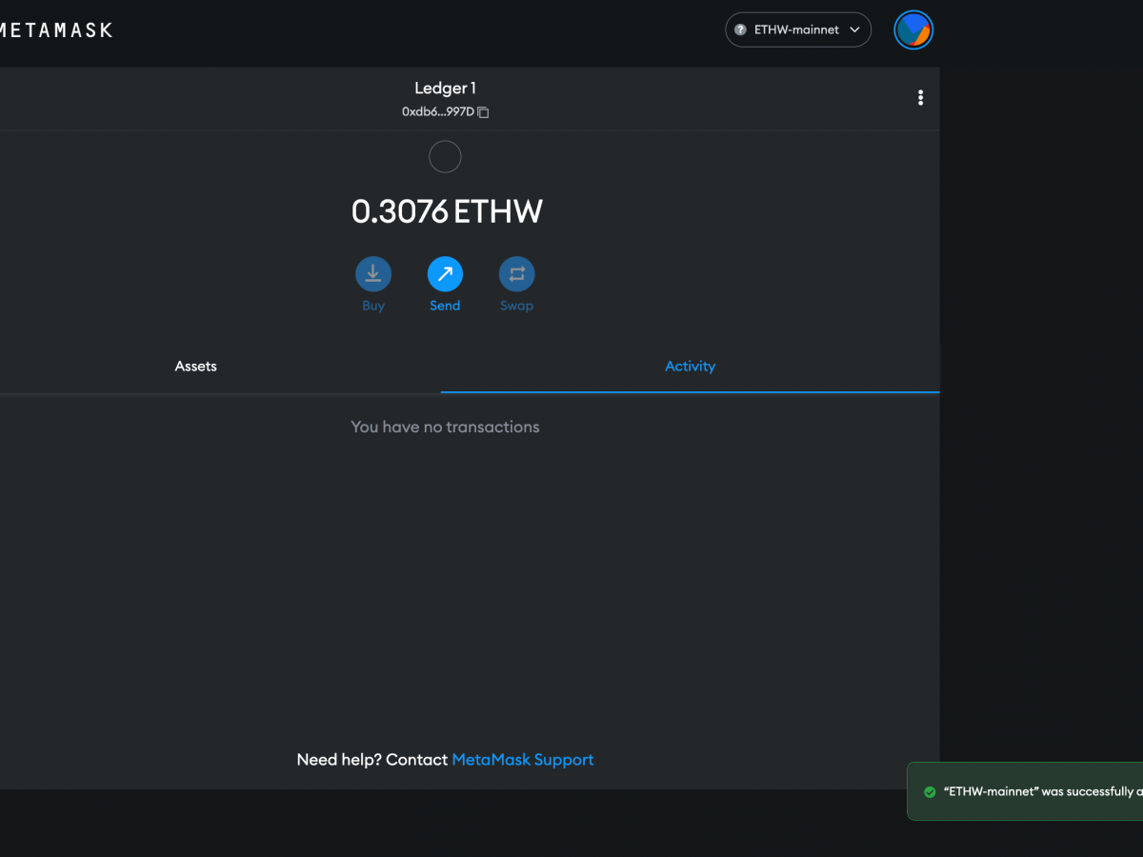
Task: Click the circular token icon above the balance
Action: tap(445, 156)
